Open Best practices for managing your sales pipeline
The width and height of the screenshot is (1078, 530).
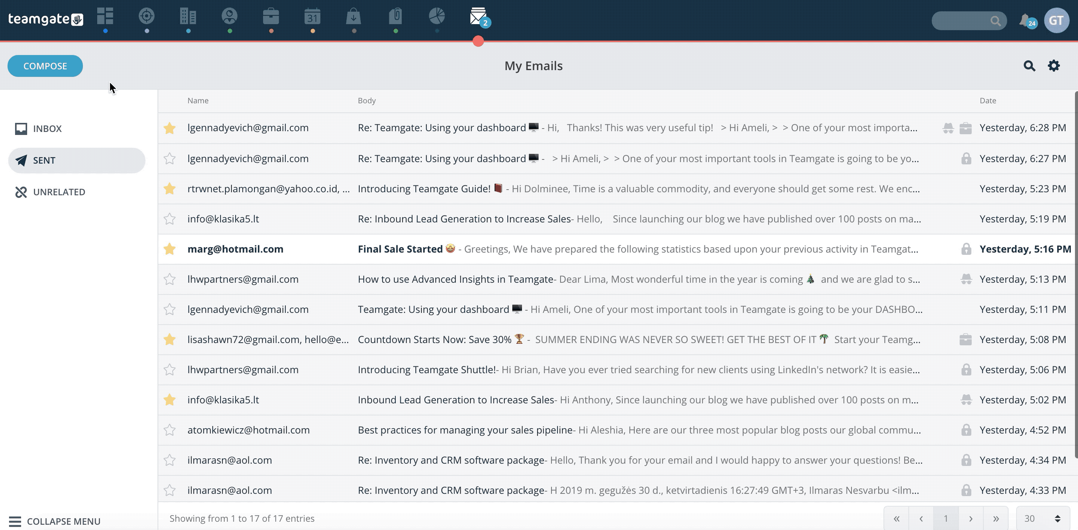click(465, 430)
